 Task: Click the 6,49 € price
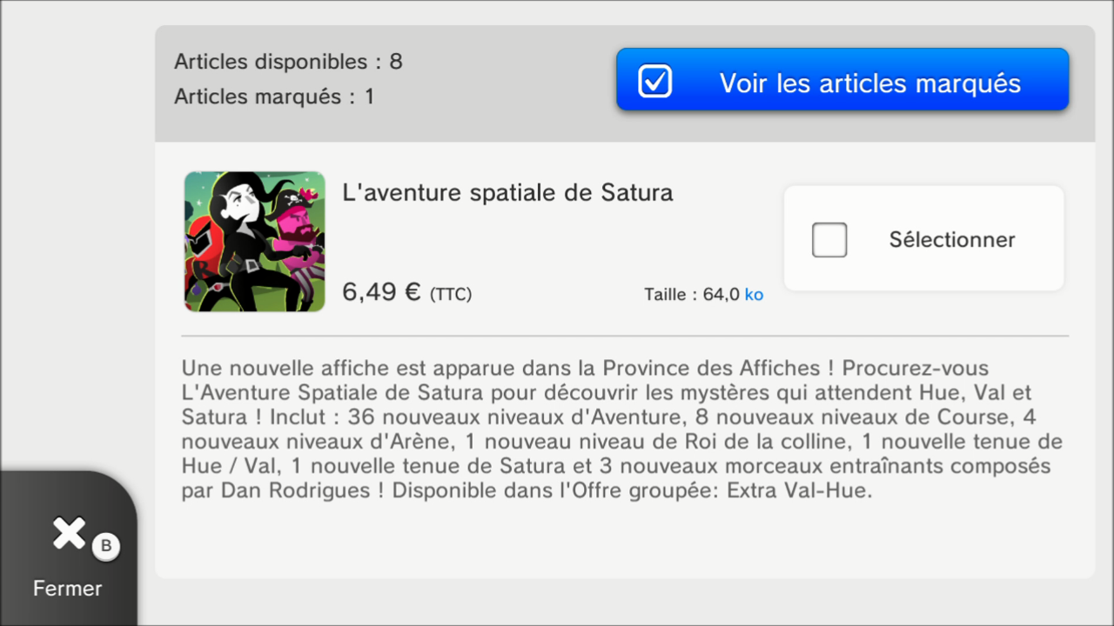382,292
